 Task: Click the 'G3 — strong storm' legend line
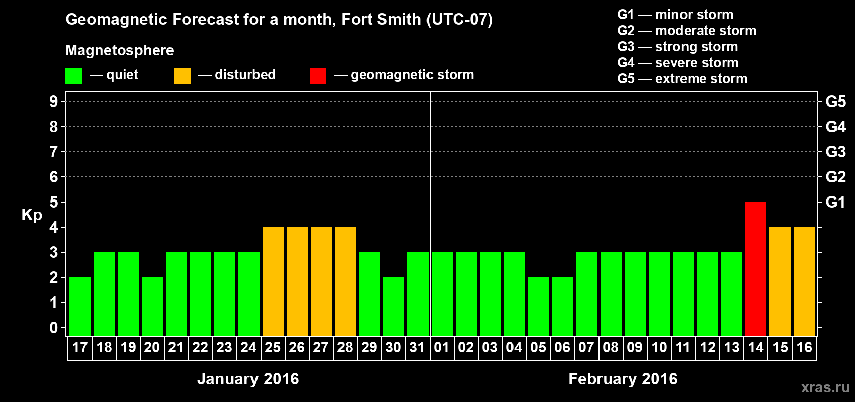(x=677, y=47)
